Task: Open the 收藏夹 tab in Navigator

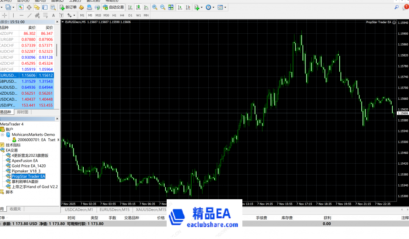Action: (16, 209)
